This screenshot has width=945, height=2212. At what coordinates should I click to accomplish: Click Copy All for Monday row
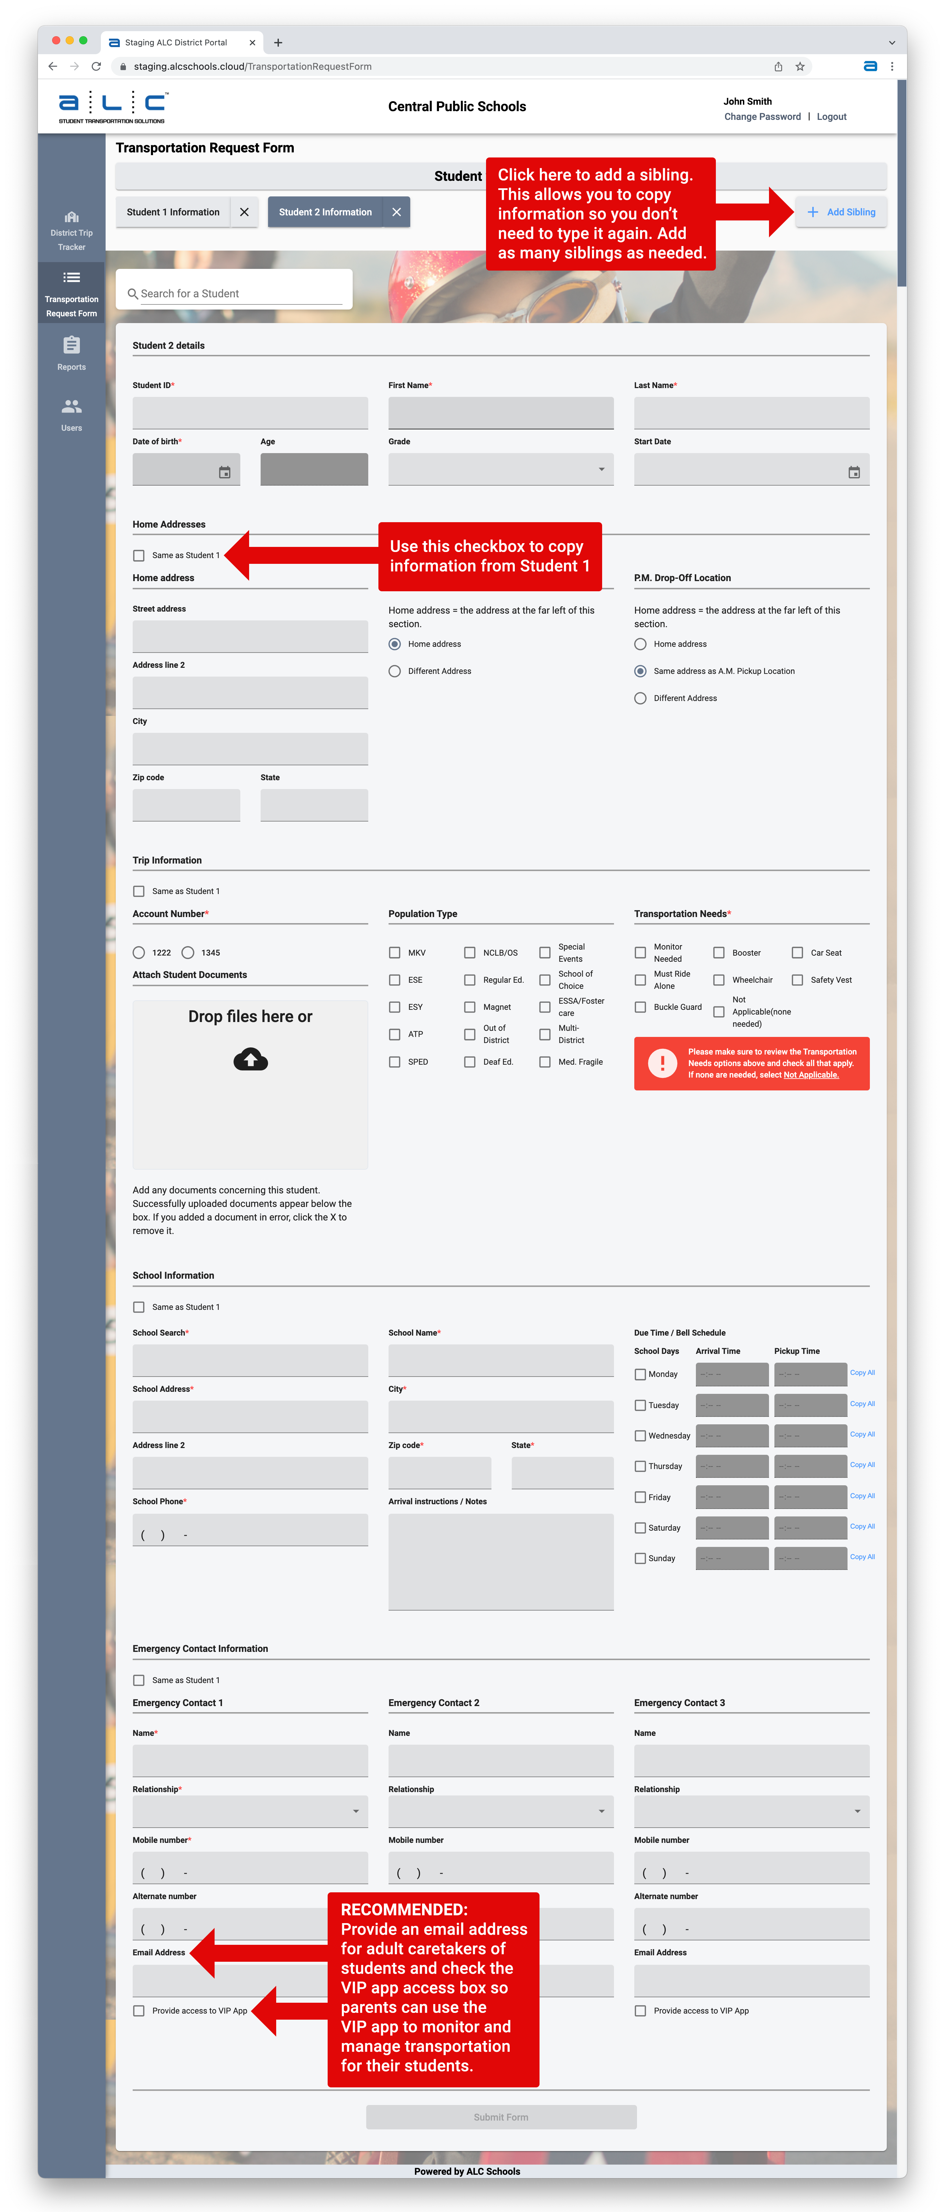[863, 1373]
